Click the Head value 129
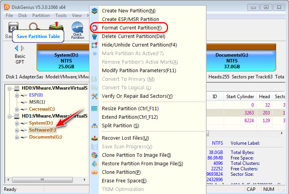The image size is (289, 194). click(x=266, y=121)
